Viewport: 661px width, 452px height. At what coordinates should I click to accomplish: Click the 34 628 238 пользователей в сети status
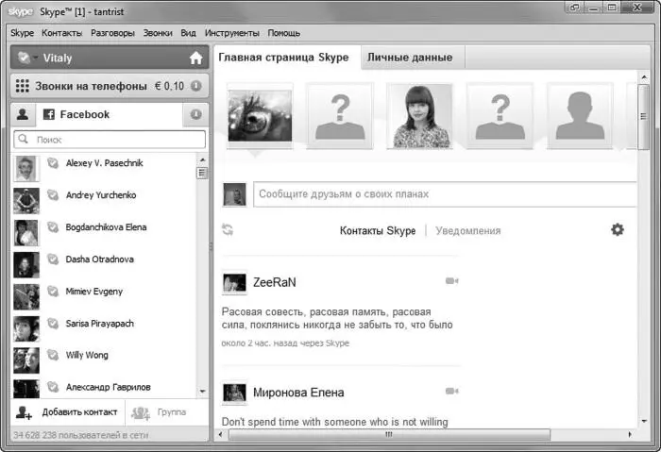(81, 435)
